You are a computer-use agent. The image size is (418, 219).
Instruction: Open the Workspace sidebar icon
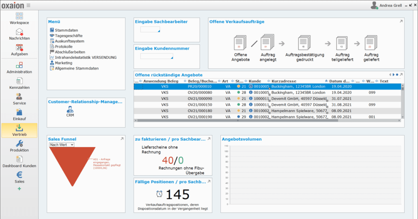pos(19,16)
